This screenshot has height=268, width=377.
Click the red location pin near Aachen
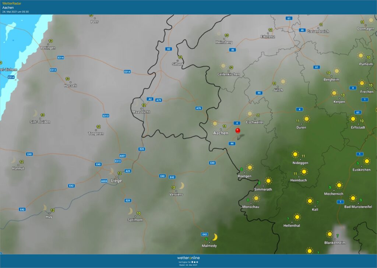[238, 133]
